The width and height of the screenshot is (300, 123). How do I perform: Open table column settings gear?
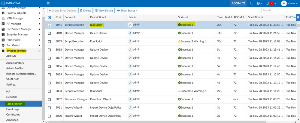(298, 17)
